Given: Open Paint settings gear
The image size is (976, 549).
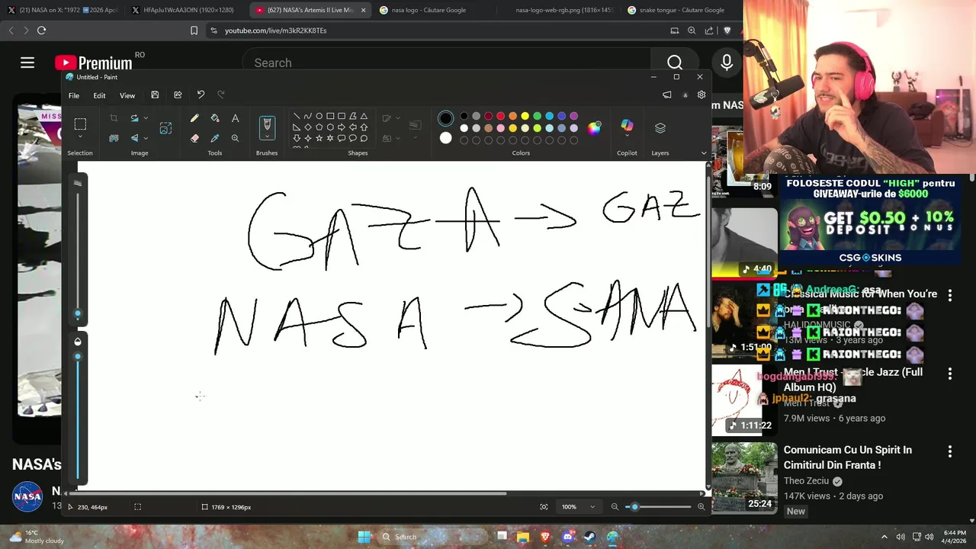Looking at the screenshot, I should (x=701, y=95).
